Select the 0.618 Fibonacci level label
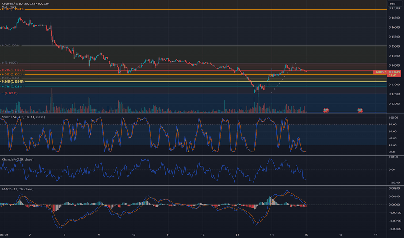This screenshot has height=238, width=404. [x=13, y=81]
